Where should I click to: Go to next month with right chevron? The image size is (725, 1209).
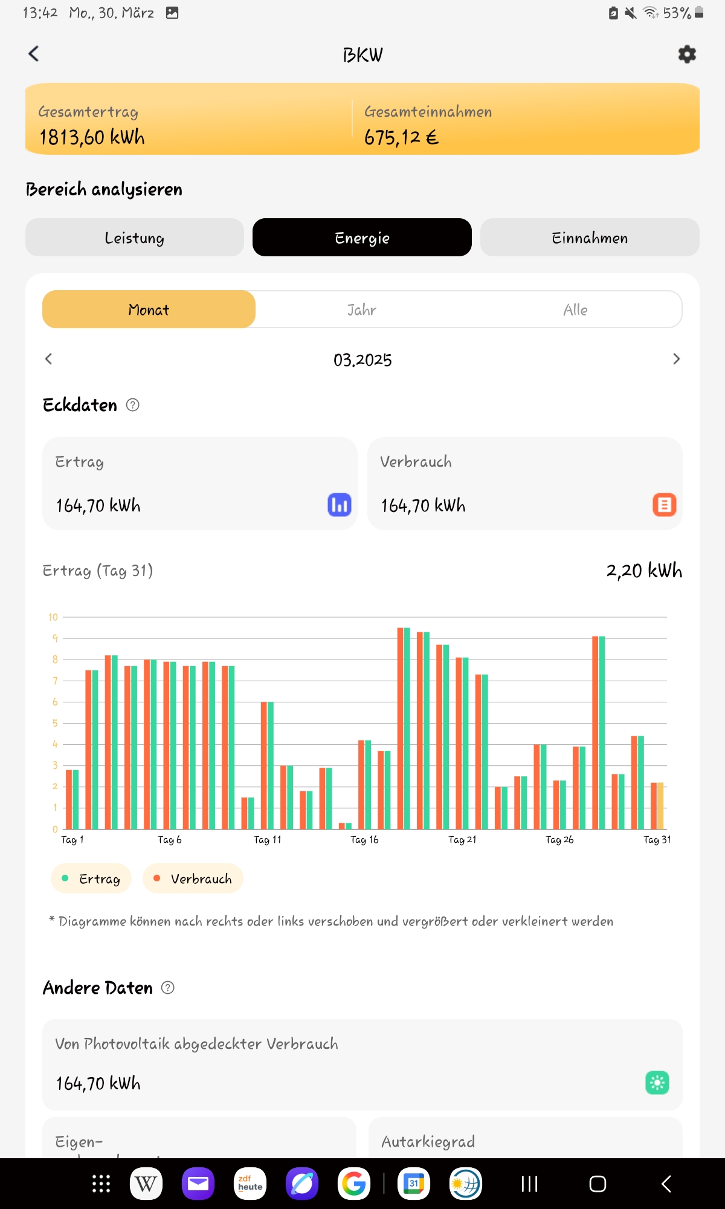(676, 359)
